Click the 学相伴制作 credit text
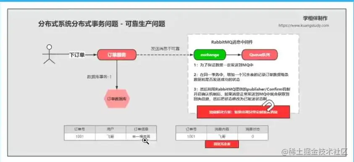The width and height of the screenshot is (354, 162). point(315,18)
